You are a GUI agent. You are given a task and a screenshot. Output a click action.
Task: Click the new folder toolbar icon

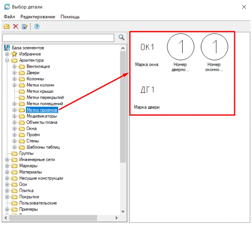(x=7, y=26)
